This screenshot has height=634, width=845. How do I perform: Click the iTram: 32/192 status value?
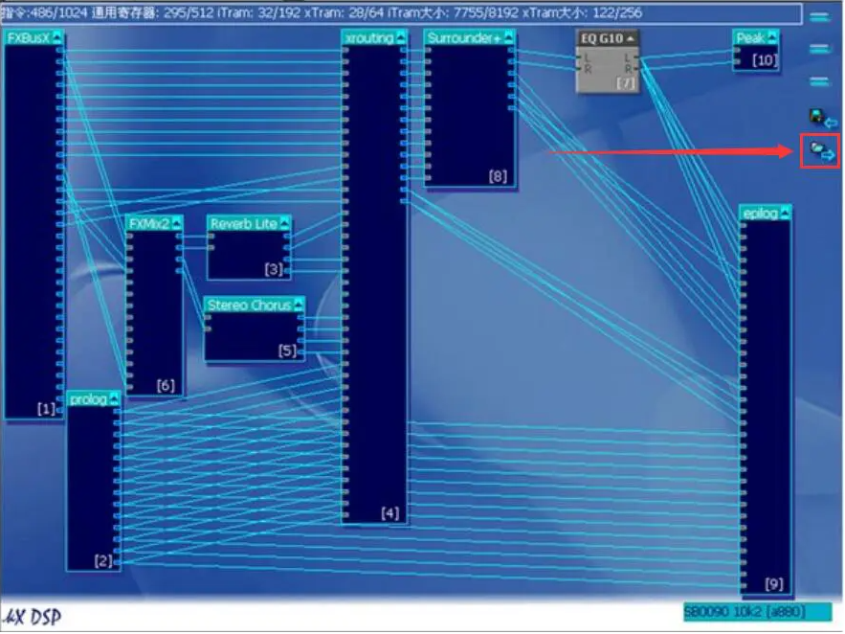[x=258, y=12]
